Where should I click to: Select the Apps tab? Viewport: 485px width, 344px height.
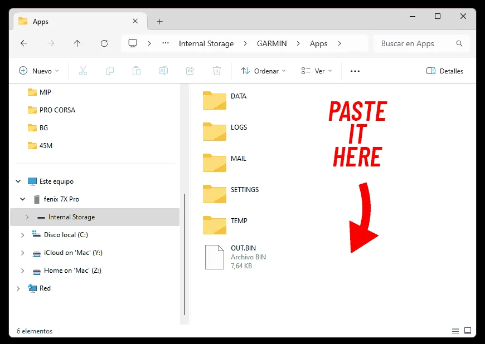coord(80,21)
